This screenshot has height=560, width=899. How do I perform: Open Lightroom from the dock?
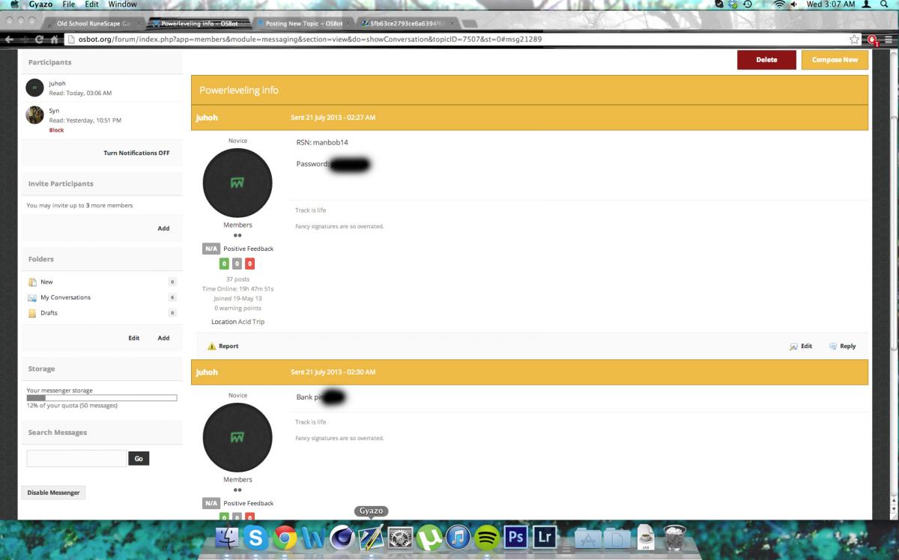[x=543, y=537]
